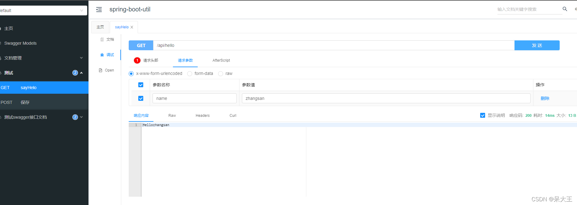Toggle the 显示说明 checkbox
Screen dimensions: 577x205
483,115
